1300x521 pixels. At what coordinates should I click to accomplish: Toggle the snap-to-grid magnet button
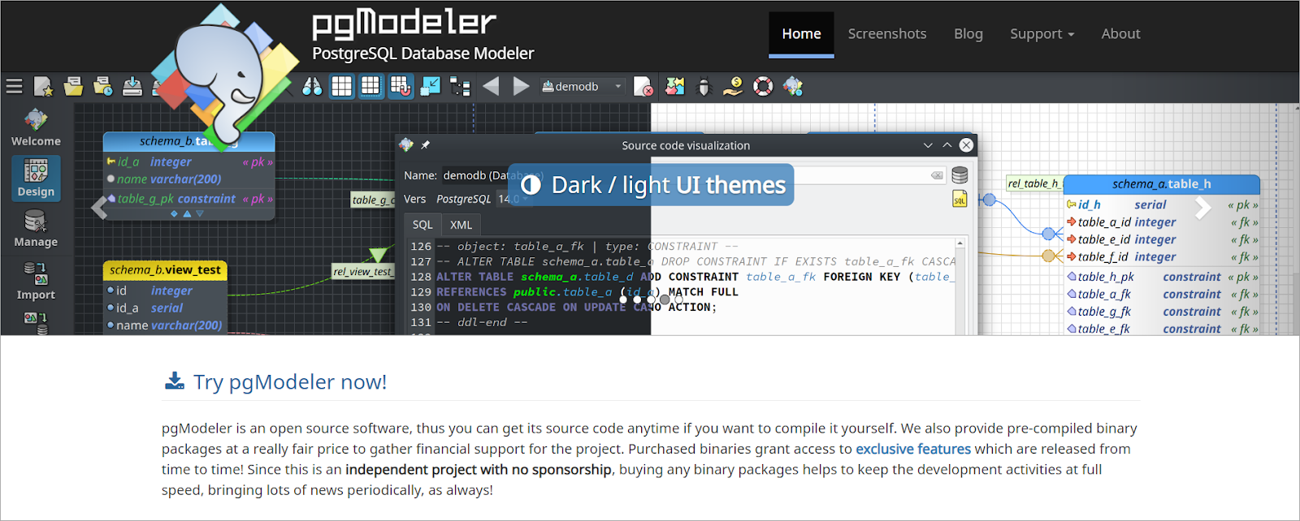click(401, 86)
